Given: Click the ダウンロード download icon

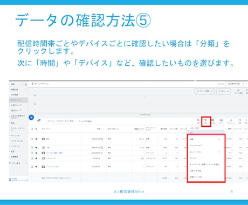Looking at the screenshot, I should tap(231, 120).
